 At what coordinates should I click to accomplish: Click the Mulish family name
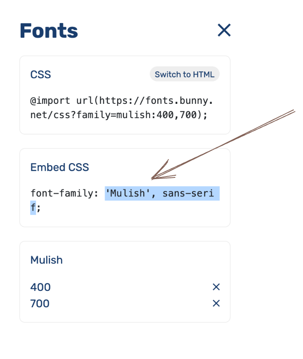click(47, 260)
